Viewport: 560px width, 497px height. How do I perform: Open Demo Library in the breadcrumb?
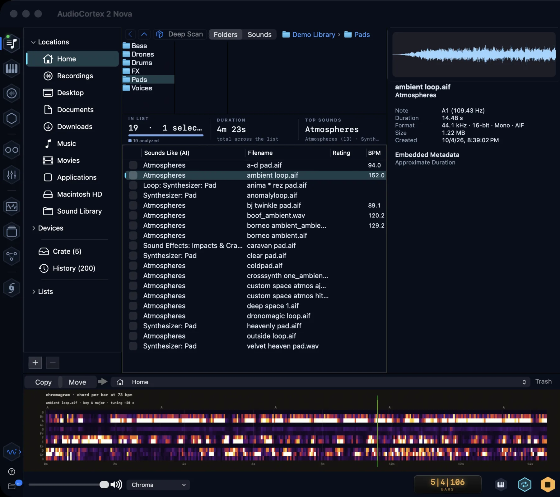click(309, 34)
